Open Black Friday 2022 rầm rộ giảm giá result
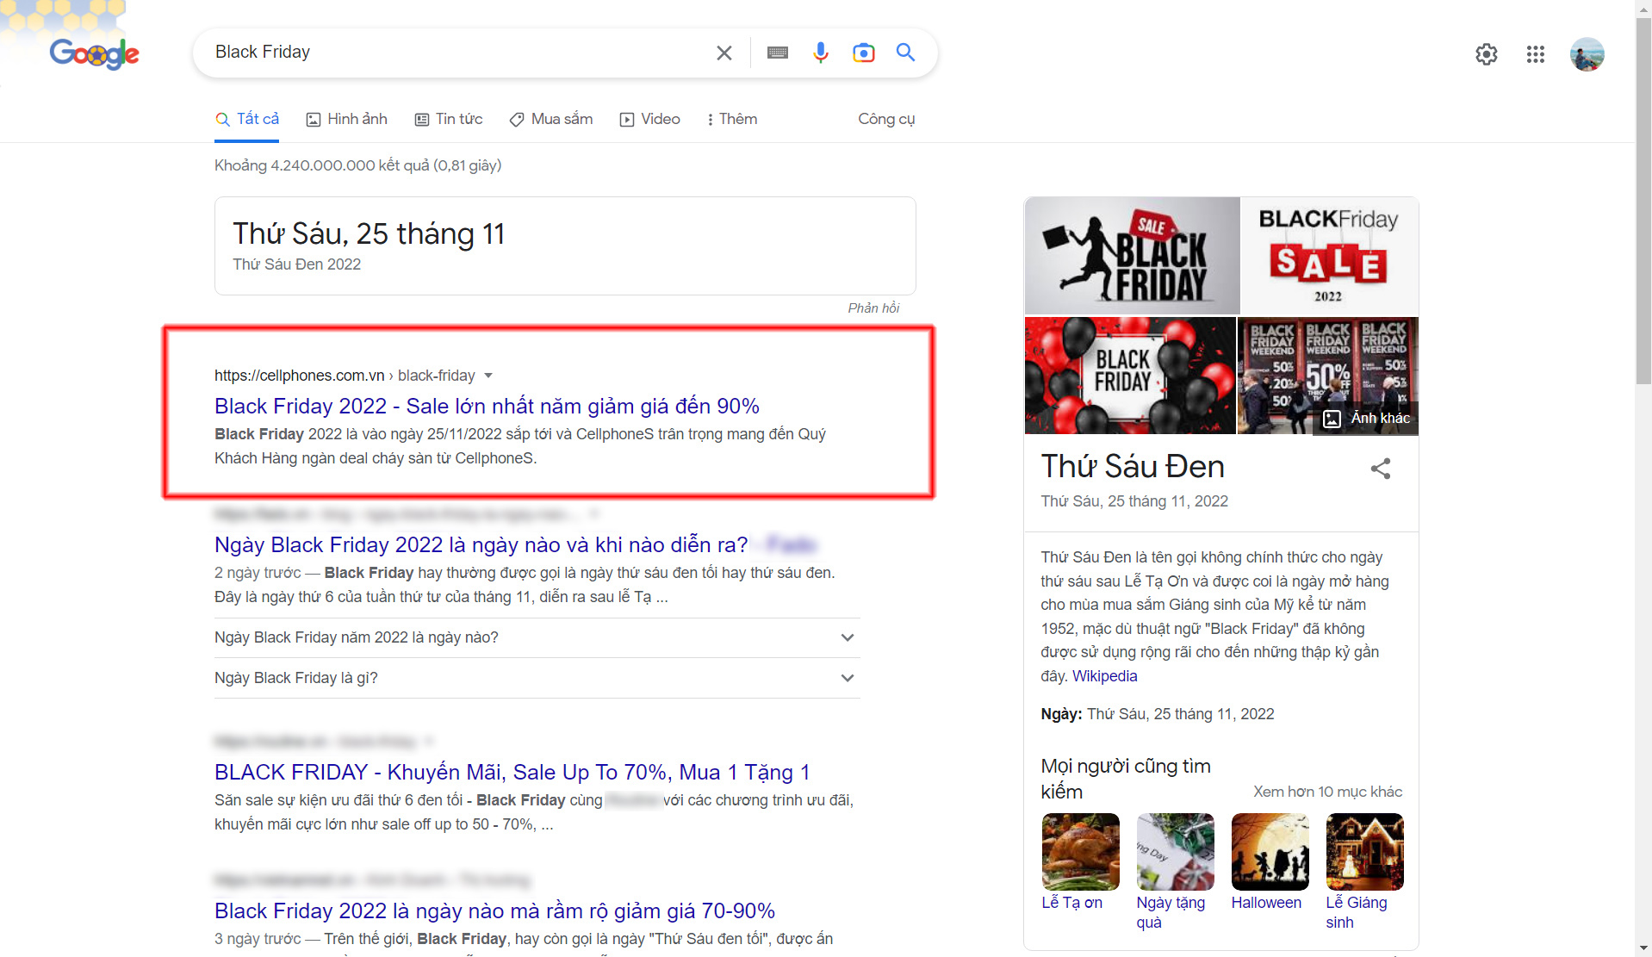 click(x=494, y=910)
